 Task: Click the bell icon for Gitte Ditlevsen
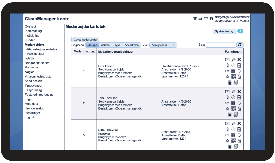tap(239, 135)
